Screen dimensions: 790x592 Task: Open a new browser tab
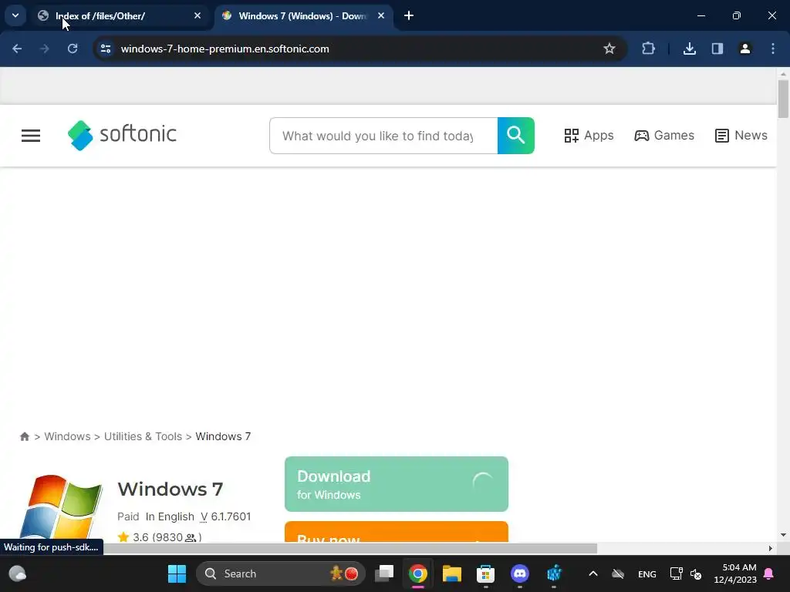(x=409, y=15)
